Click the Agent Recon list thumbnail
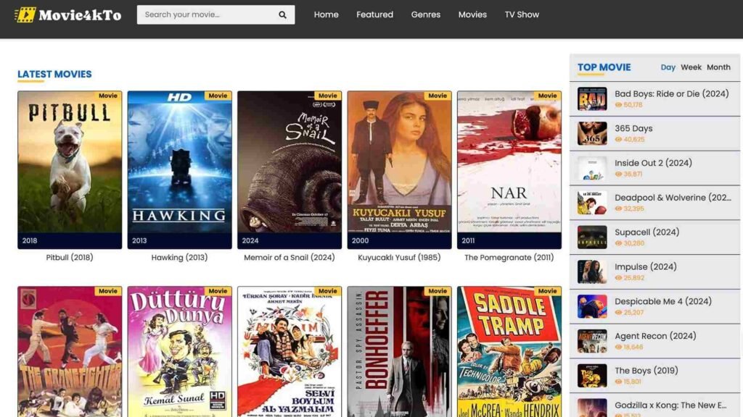Image resolution: width=743 pixels, height=417 pixels. pos(592,341)
